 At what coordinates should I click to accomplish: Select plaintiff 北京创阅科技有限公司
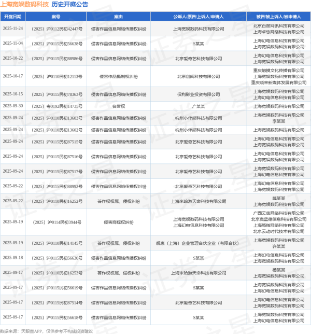click(x=199, y=76)
